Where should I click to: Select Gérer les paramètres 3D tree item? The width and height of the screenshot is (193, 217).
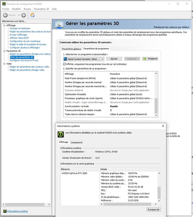[x=22, y=57]
